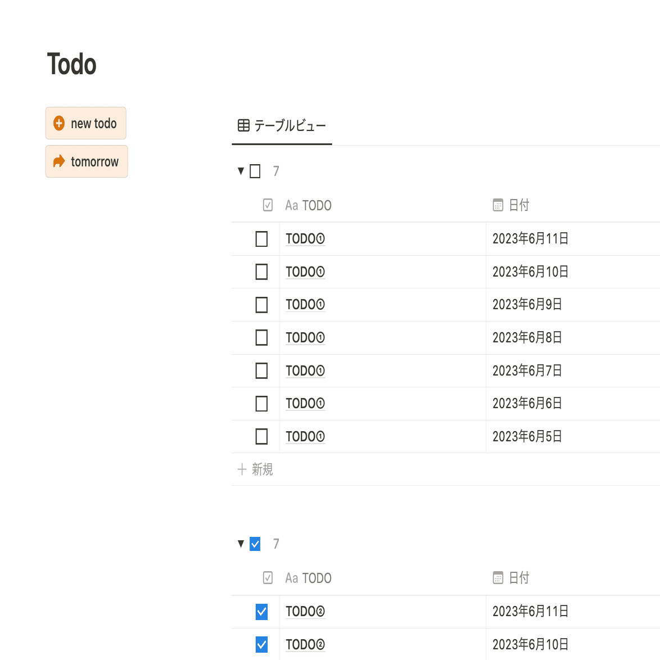Click the orange arrow icon on tomorrow
The width and height of the screenshot is (660, 660).
coord(59,161)
